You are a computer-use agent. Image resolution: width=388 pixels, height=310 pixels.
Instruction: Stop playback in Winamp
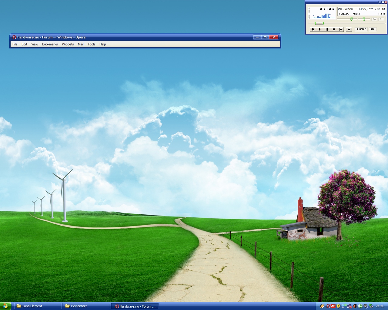[334, 29]
